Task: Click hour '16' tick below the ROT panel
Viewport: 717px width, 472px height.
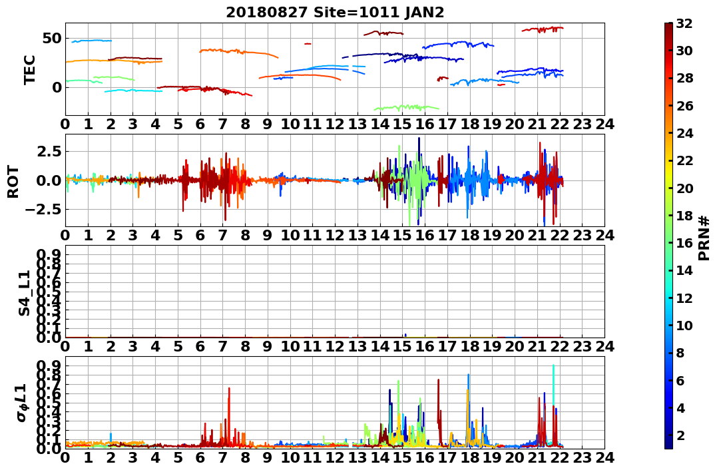Action: tap(425, 235)
